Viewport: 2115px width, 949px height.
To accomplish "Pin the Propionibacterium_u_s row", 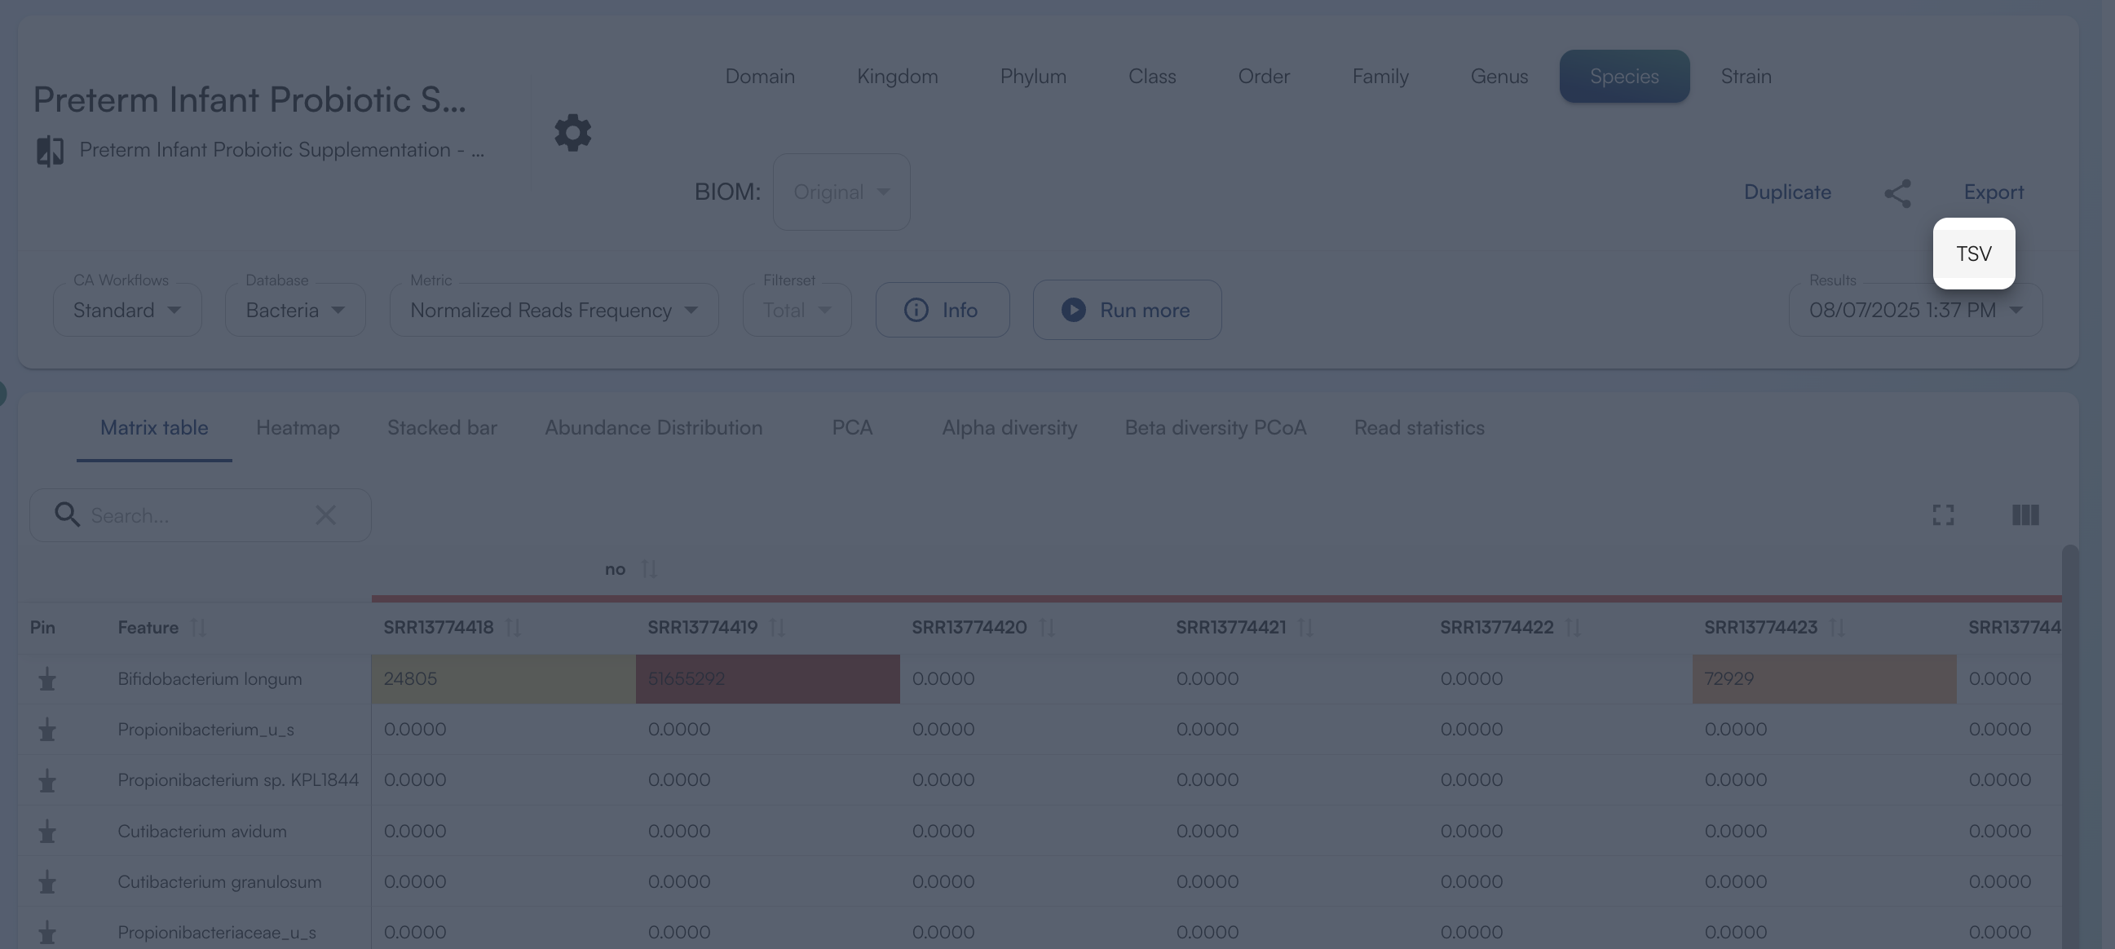I will [46, 730].
